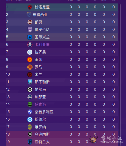Open the highlighted 卡利亚里 team link
Viewport: 126px width, 146px height.
(x=42, y=45)
